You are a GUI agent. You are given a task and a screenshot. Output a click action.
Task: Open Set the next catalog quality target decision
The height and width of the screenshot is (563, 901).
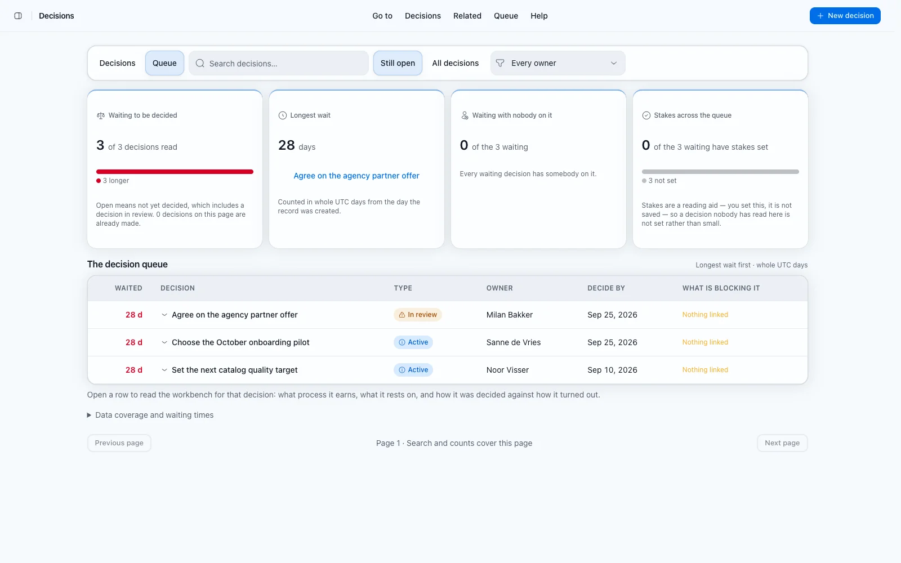coord(234,370)
